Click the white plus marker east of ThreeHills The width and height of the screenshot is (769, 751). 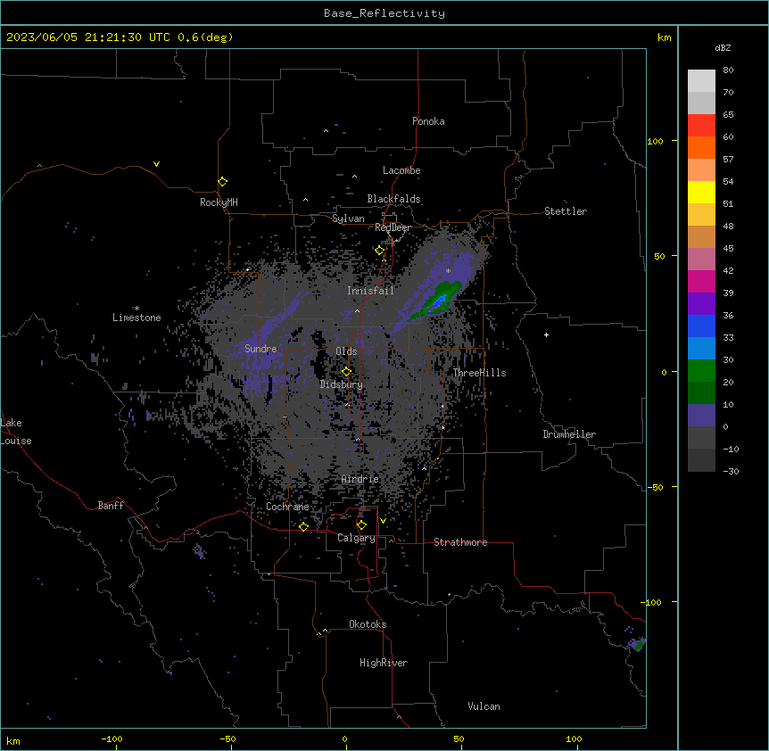click(x=546, y=334)
